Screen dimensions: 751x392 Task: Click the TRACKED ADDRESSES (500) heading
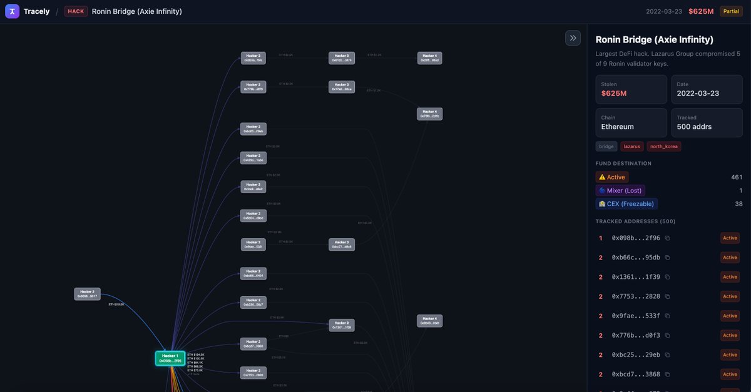coord(636,221)
